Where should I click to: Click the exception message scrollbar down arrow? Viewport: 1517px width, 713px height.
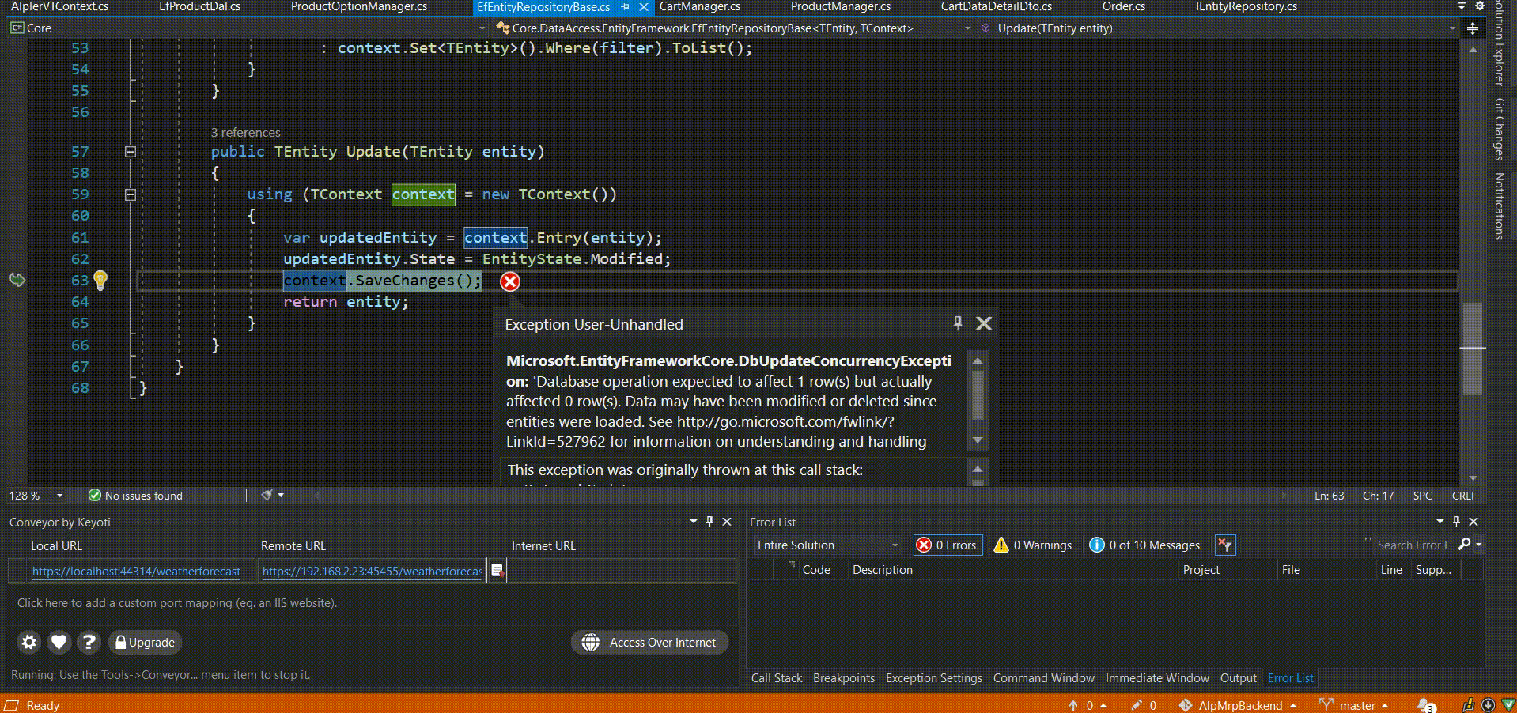click(978, 440)
